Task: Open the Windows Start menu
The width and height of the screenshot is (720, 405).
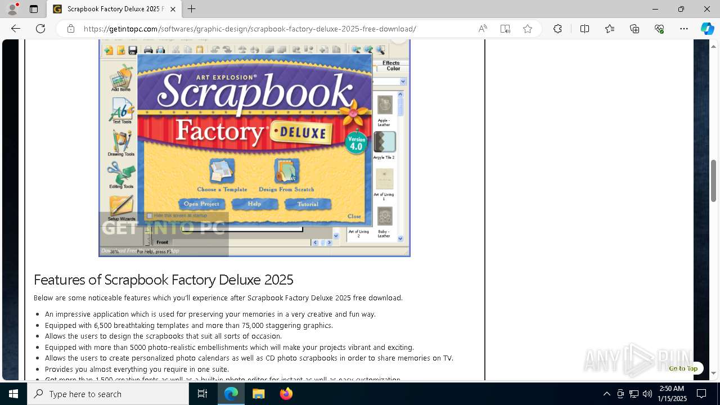Action: point(13,394)
